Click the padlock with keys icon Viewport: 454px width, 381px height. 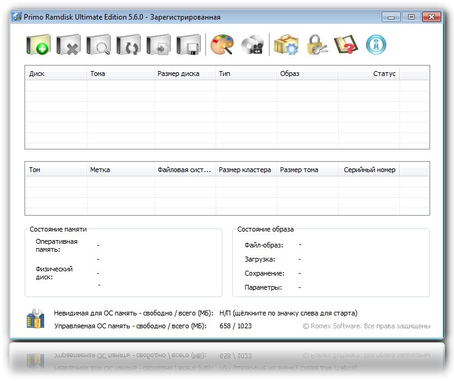click(316, 45)
